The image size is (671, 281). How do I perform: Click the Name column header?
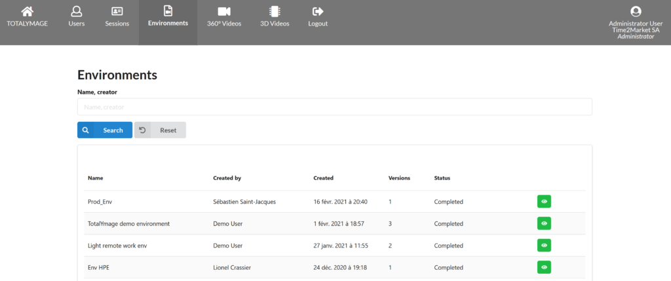click(96, 178)
